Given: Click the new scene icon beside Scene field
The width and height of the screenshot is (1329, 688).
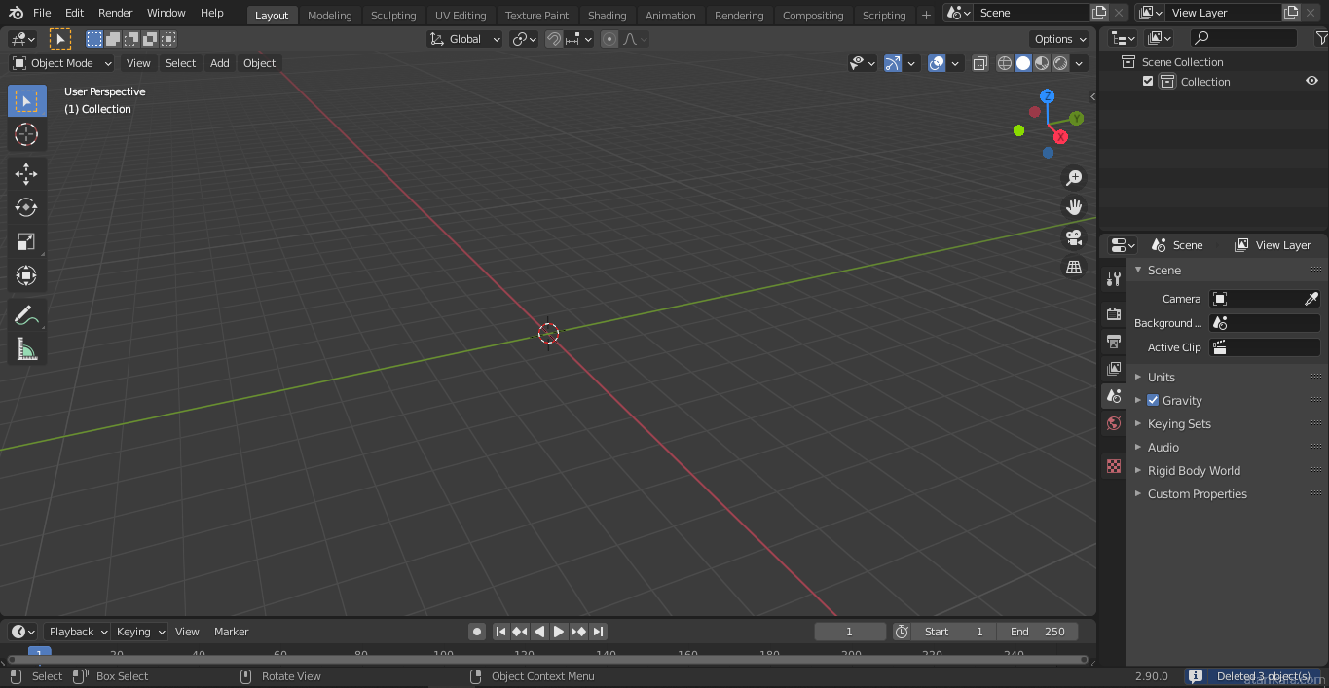Looking at the screenshot, I should [x=1099, y=13].
